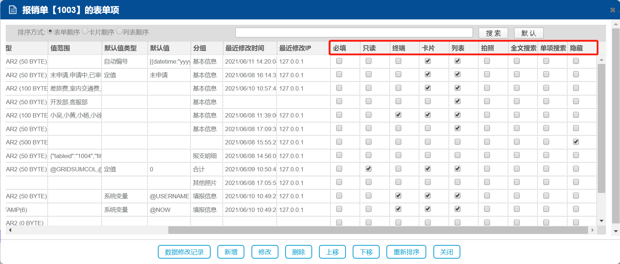This screenshot has width=620, height=264.
Task: Click the document icon in the title bar
Action: pos(13,10)
